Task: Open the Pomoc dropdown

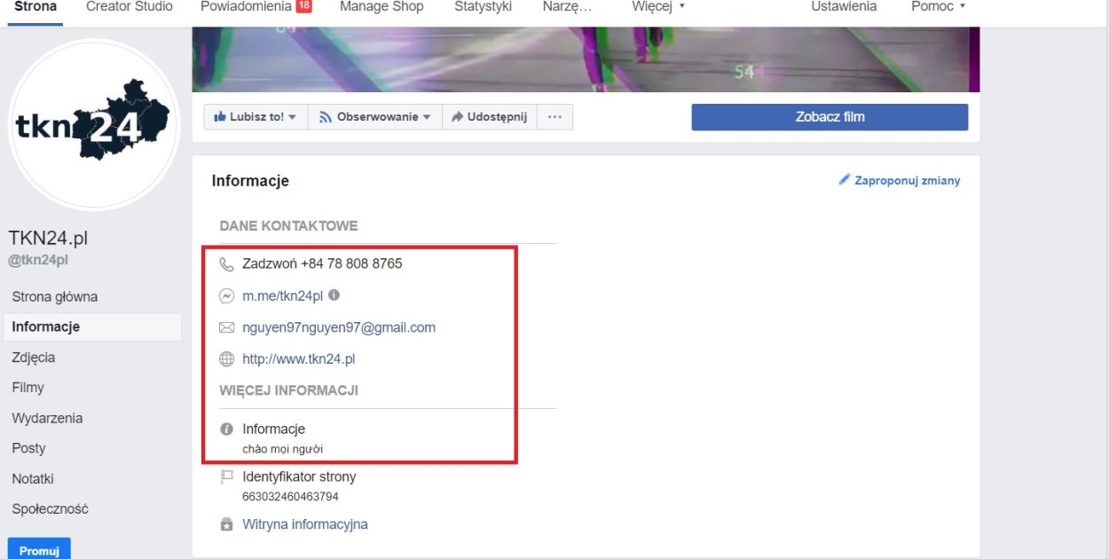Action: [x=938, y=6]
